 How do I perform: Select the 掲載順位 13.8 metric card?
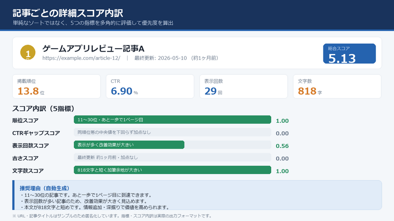pyautogui.click(x=56, y=86)
